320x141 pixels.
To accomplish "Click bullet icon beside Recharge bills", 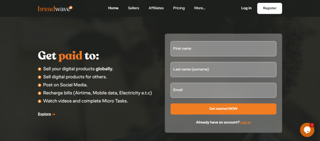I will (x=40, y=93).
